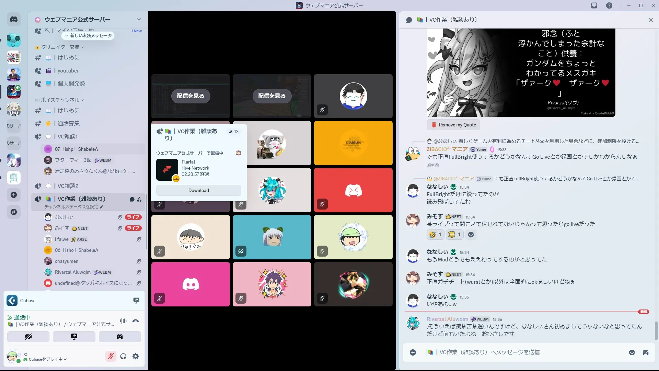
Task: Collapse the クリエイター交流 category
Action: tap(60, 47)
